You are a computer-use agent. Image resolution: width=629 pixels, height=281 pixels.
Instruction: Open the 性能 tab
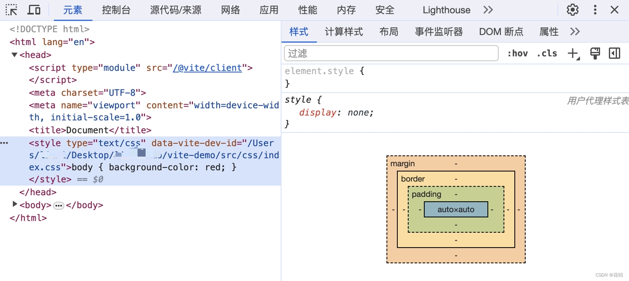point(308,10)
